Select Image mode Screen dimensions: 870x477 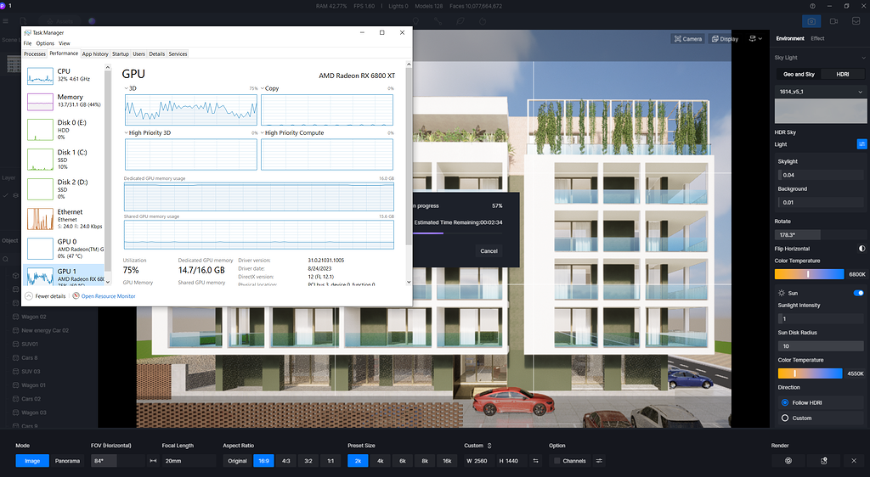pos(32,461)
